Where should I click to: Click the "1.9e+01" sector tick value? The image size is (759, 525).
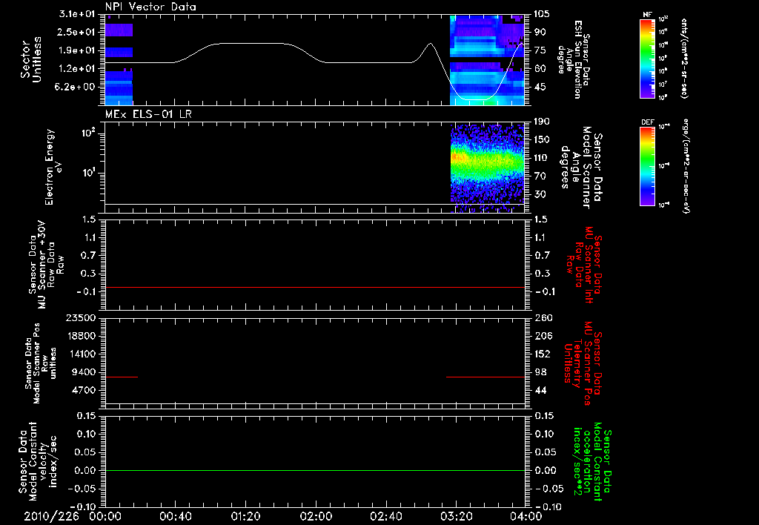pos(77,50)
